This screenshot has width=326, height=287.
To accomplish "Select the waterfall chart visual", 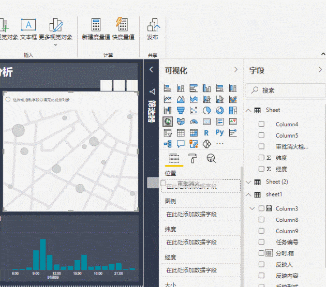I will (168, 111).
